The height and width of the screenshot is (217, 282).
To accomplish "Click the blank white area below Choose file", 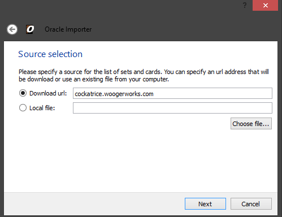I will tap(141, 160).
